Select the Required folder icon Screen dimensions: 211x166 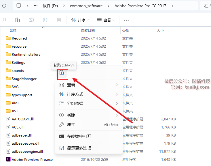[x=8, y=38]
